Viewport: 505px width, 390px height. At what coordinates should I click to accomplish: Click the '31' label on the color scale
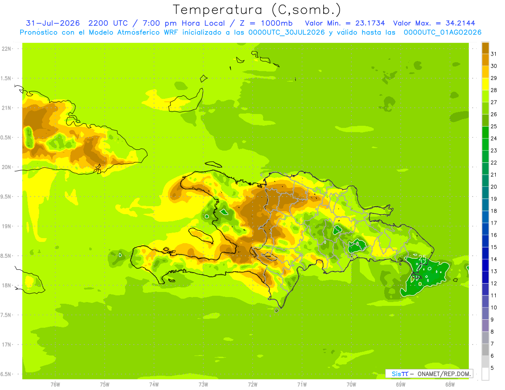494,54
